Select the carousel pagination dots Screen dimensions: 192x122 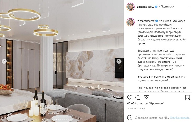(x=62, y=120)
